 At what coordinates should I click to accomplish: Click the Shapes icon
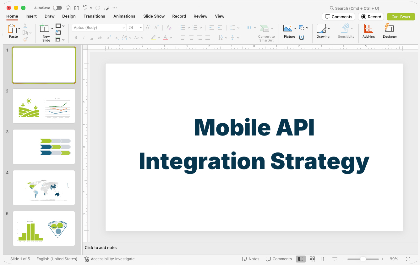302,28
